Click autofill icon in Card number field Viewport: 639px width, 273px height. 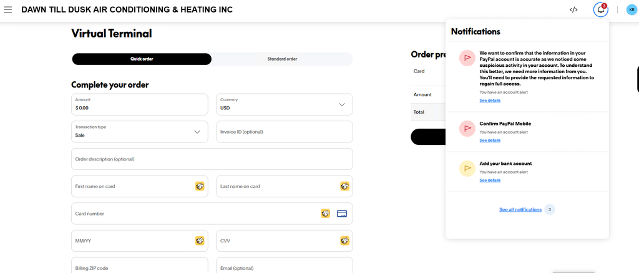(x=325, y=214)
